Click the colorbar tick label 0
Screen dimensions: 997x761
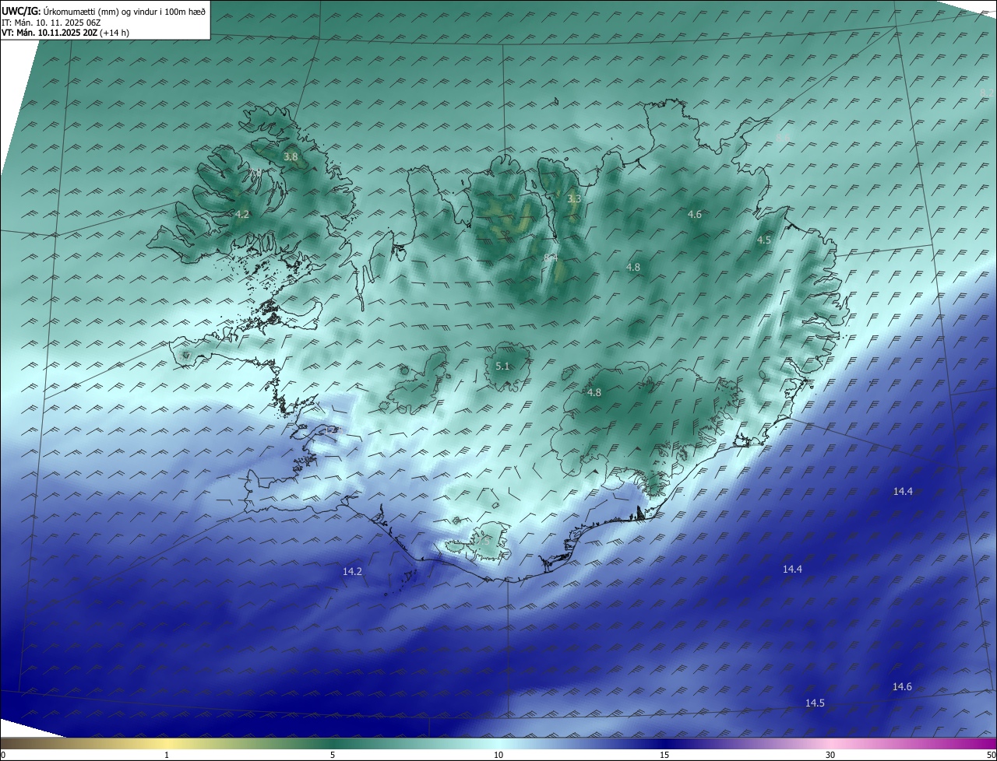pyautogui.click(x=3, y=755)
